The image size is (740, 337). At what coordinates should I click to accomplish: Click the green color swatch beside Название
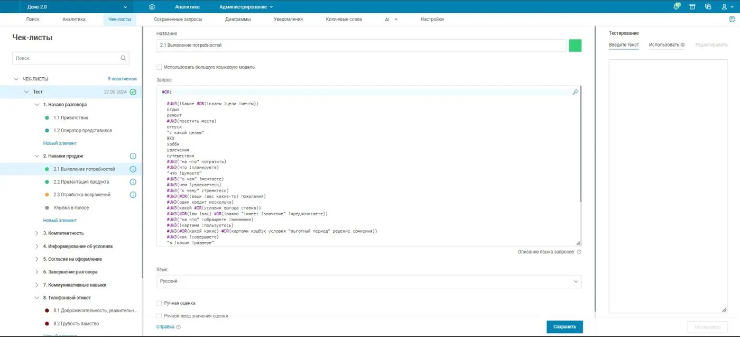click(575, 45)
